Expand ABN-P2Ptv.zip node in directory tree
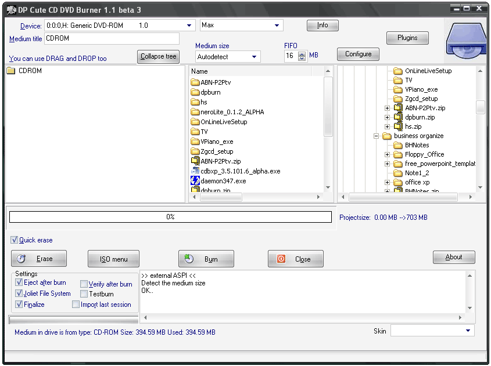 click(388, 108)
